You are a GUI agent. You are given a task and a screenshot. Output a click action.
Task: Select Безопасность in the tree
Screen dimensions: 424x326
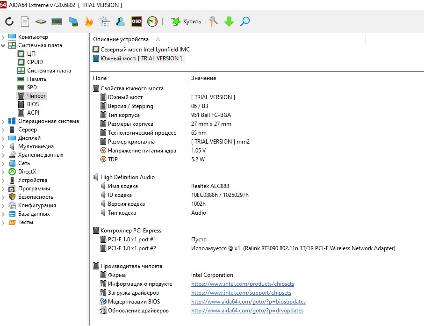[36, 197]
